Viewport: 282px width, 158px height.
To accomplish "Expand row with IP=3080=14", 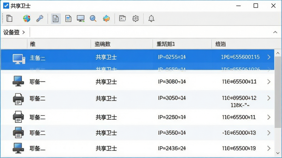I will (x=269, y=82).
